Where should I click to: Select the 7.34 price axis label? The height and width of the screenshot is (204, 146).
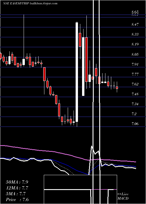(x=135, y=104)
